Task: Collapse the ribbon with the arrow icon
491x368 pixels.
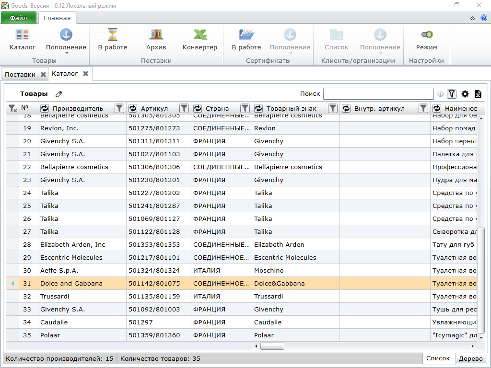Action: pyautogui.click(x=472, y=18)
